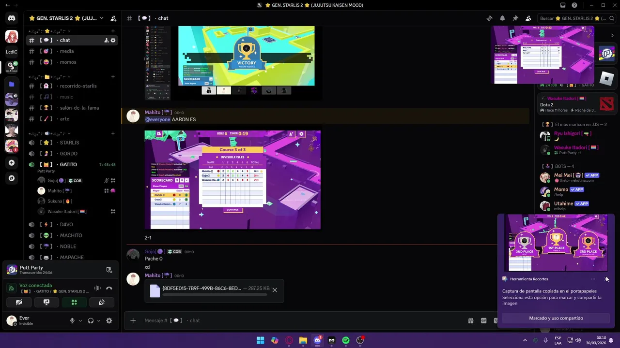Screen dimensions: 620x348
Task: Click the Buscar server search field
Action: coord(576,18)
